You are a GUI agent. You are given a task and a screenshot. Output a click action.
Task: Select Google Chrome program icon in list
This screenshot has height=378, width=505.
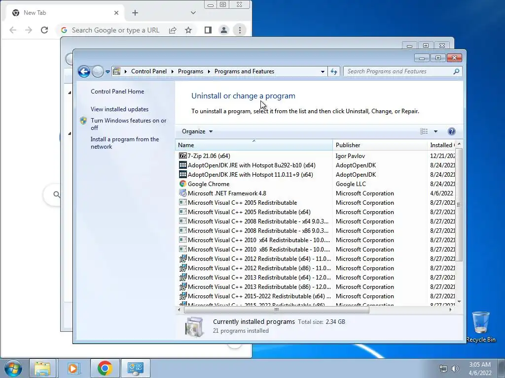tap(182, 184)
